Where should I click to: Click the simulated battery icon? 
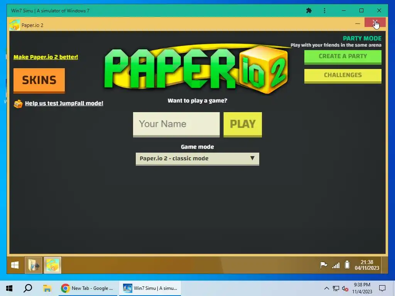click(347, 265)
